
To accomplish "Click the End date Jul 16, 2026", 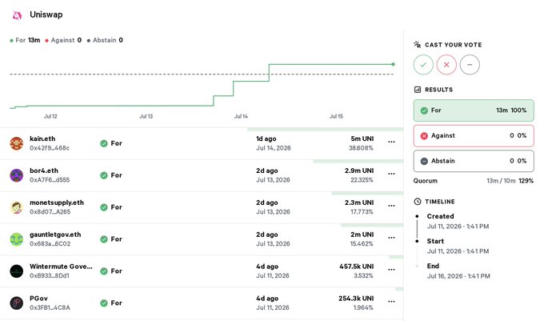I will pos(458,276).
